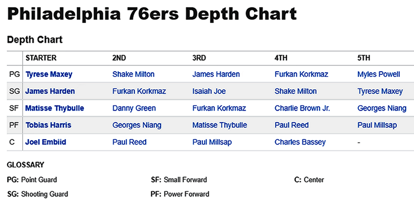
Task: Open Georges Niang 5th small forward link
Action: [382, 108]
